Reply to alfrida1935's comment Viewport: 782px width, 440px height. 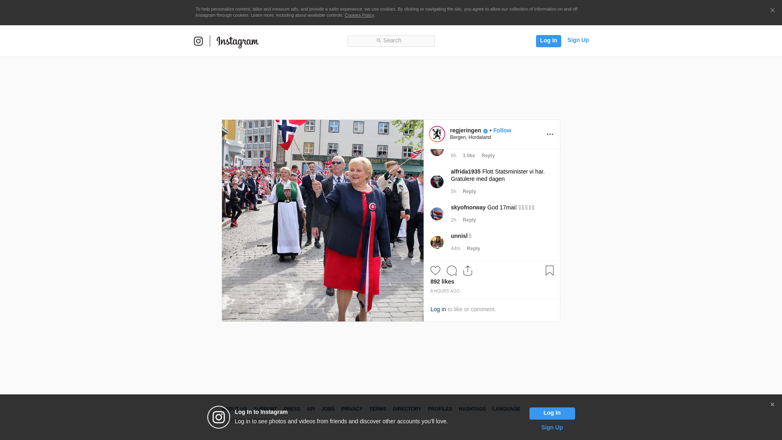pyautogui.click(x=469, y=191)
